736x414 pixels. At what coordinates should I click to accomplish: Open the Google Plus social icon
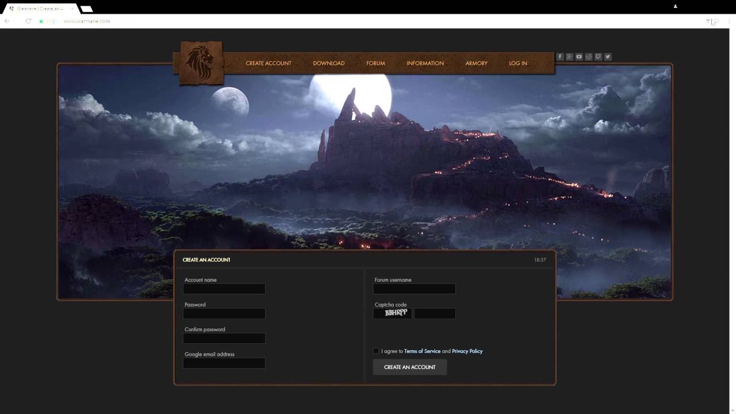[x=569, y=56]
